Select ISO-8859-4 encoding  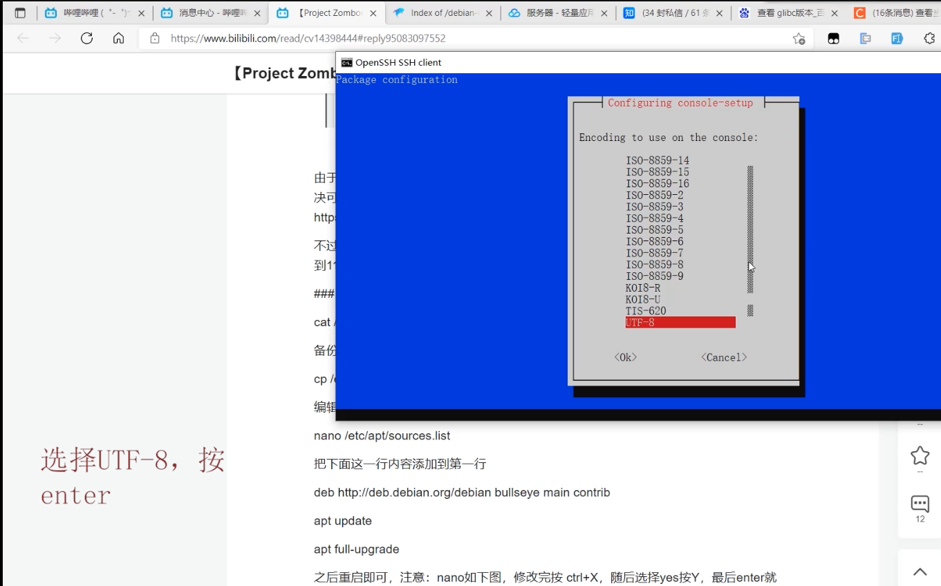(655, 218)
